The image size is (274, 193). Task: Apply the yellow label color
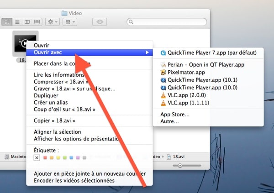tap(58, 158)
